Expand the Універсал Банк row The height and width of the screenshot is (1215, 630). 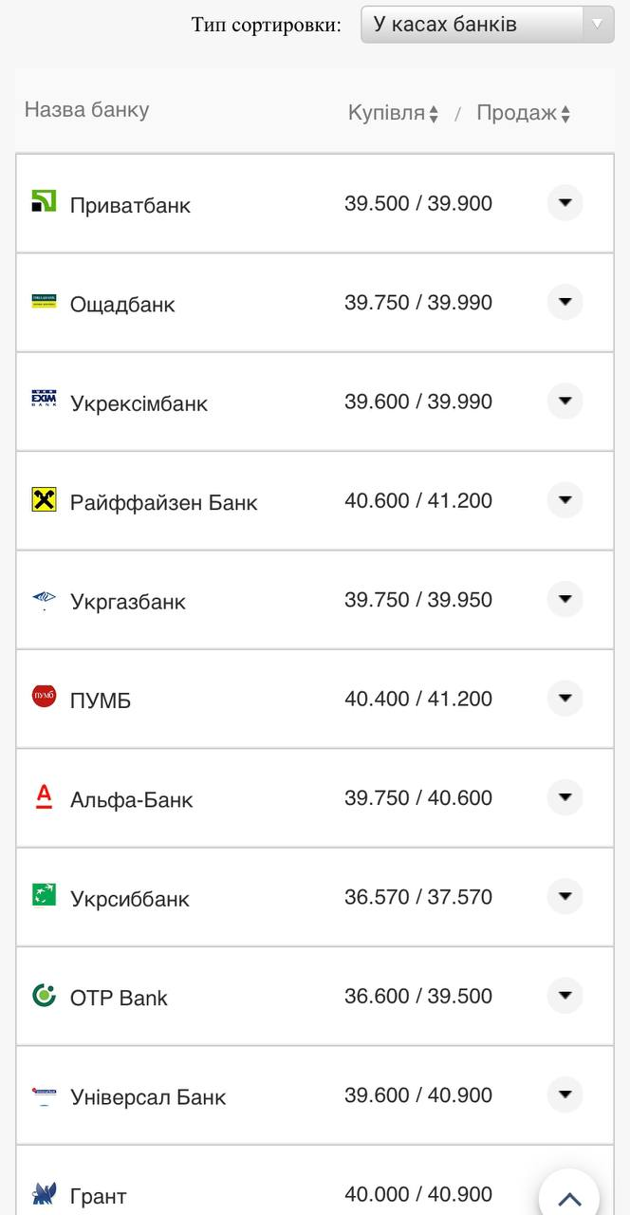[565, 1094]
